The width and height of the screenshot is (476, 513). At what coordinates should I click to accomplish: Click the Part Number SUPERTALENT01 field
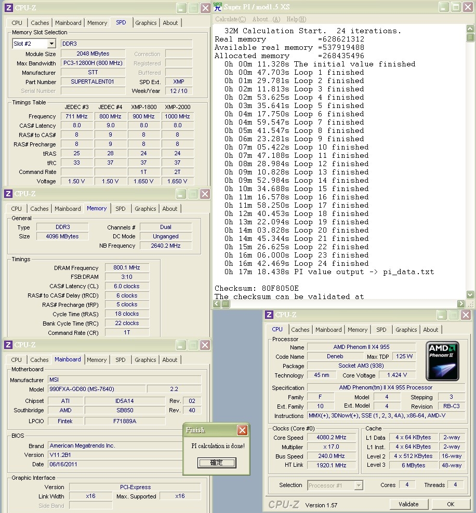click(93, 82)
